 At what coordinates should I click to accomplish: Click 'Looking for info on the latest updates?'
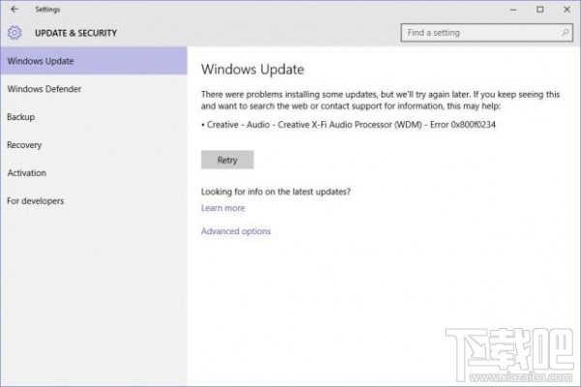(276, 192)
